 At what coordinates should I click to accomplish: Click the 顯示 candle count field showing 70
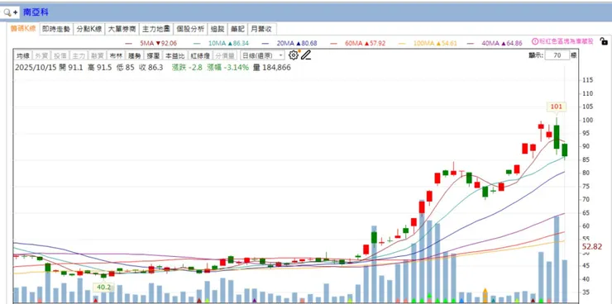(557, 55)
